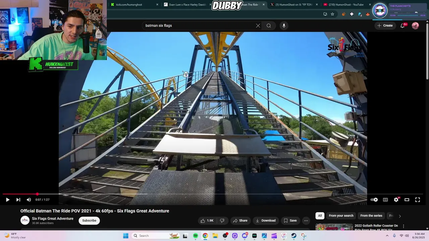Subscribe to Six Flags Great Adventure
Viewport: 429px width, 241px height.
point(89,221)
